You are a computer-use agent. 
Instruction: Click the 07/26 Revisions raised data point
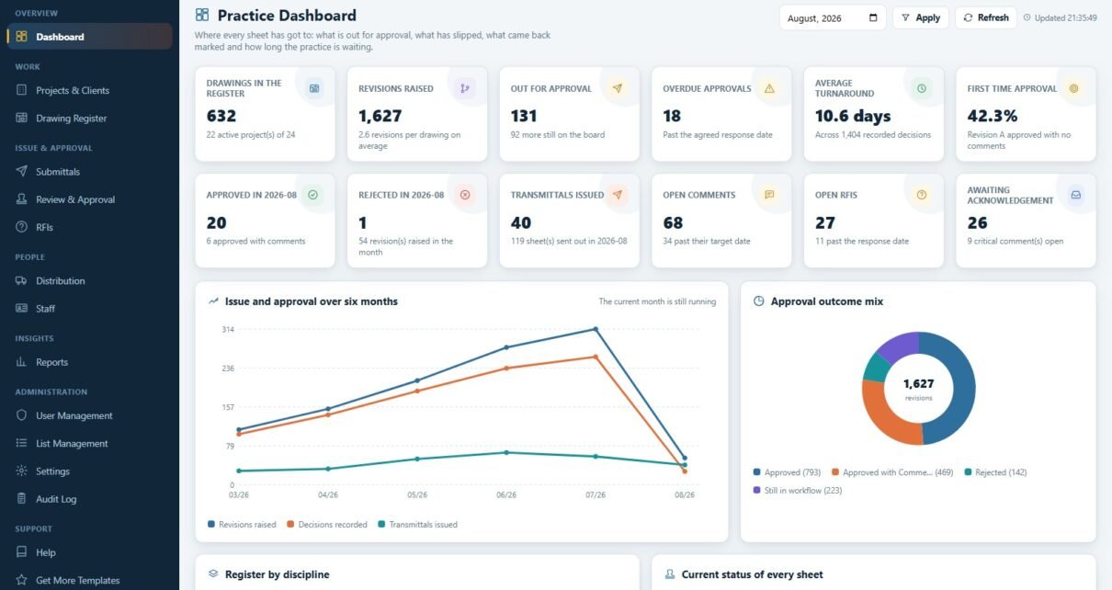[x=596, y=329]
